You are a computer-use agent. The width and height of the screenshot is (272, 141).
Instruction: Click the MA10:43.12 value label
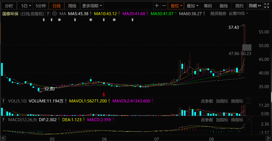tap(105, 14)
